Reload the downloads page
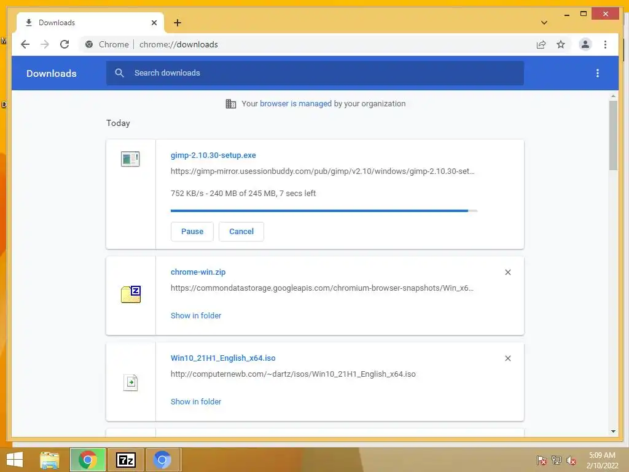 click(x=64, y=44)
